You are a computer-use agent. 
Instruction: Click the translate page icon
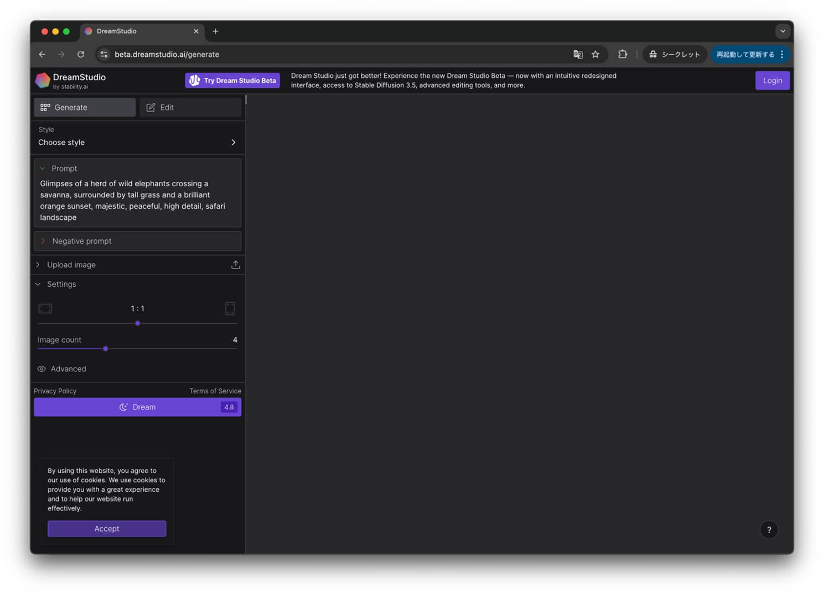pos(578,54)
